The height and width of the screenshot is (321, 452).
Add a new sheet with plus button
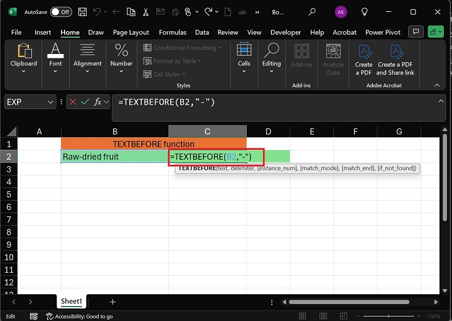(113, 302)
